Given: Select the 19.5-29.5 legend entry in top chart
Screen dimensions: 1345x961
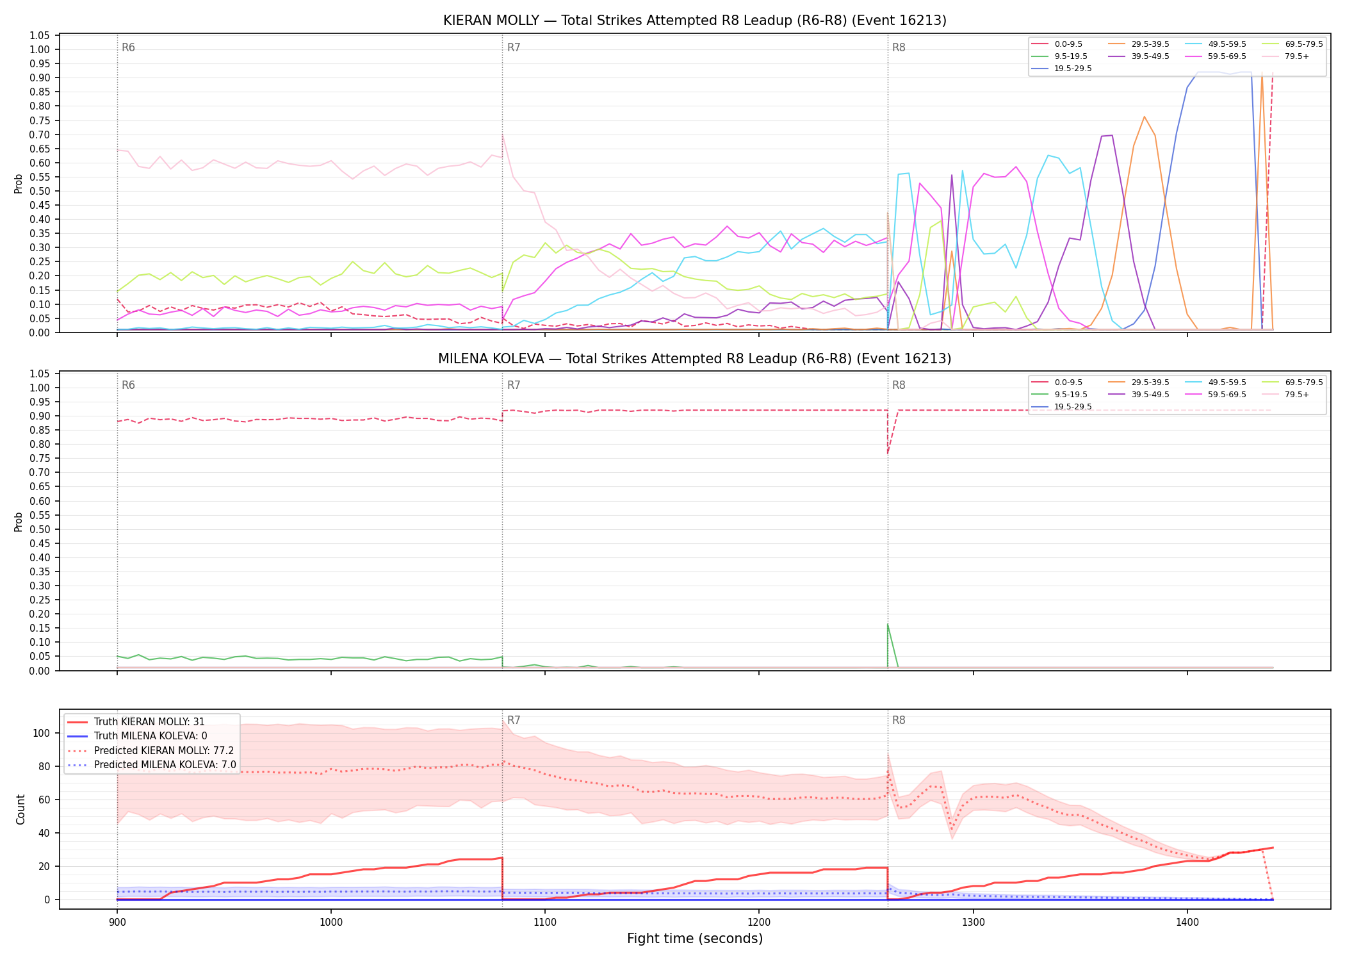Looking at the screenshot, I should pyautogui.click(x=1063, y=69).
